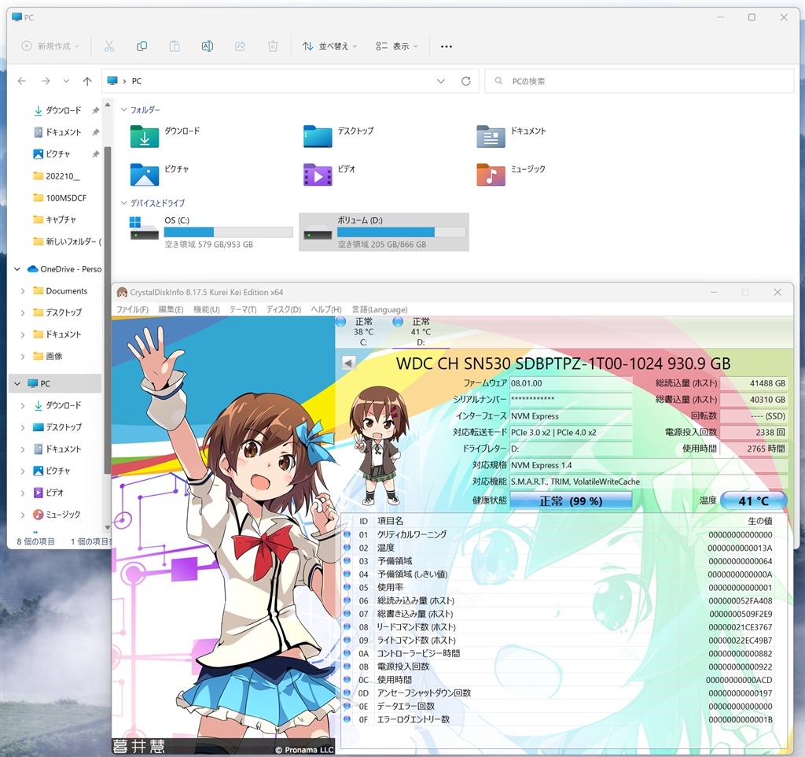Open the recent locations dropdown arrow

pos(66,81)
